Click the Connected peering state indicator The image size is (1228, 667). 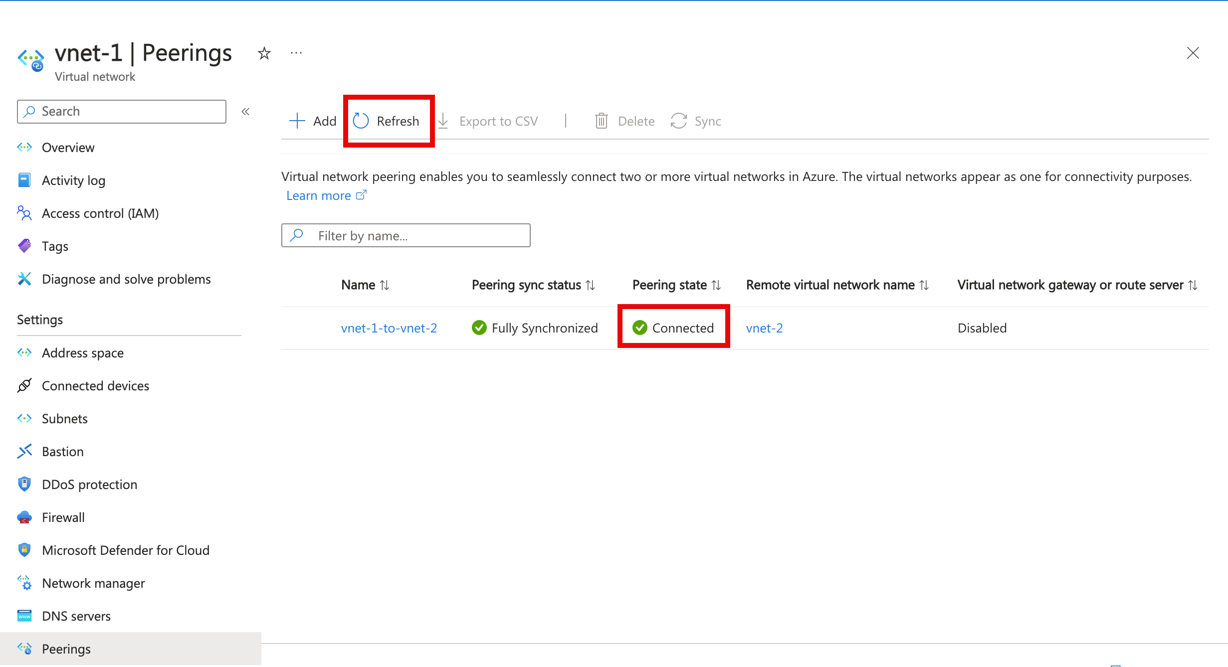coord(674,328)
